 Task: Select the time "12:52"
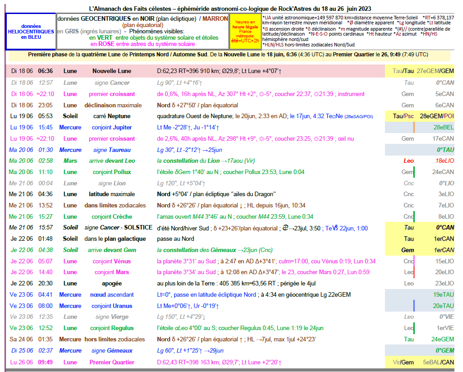46,328
